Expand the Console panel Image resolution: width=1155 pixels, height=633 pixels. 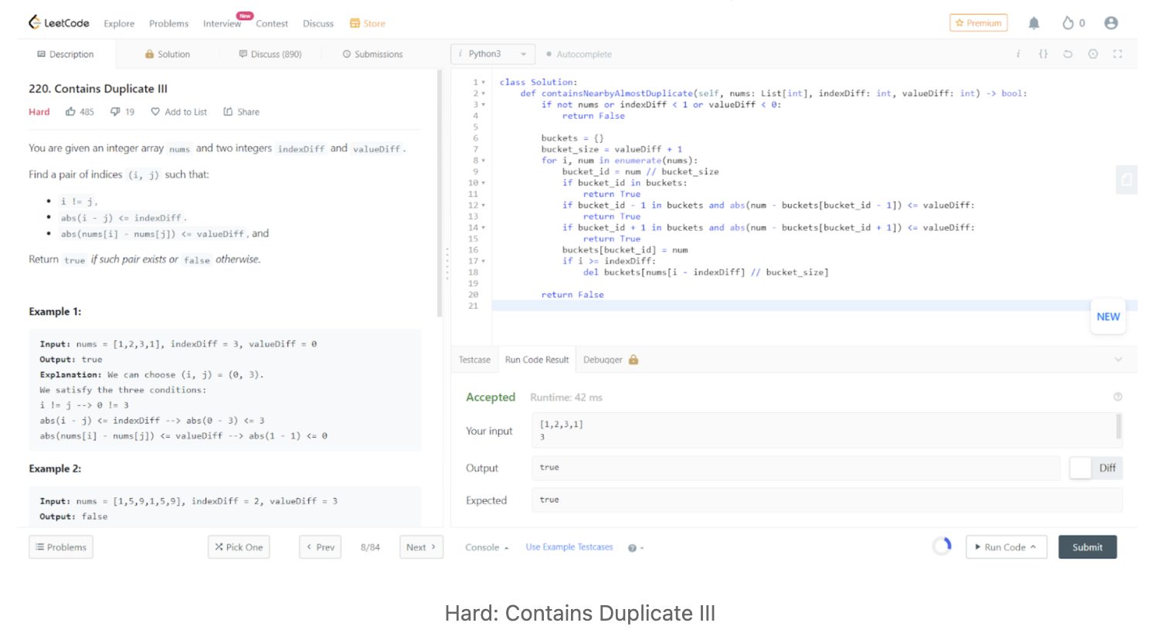point(487,547)
